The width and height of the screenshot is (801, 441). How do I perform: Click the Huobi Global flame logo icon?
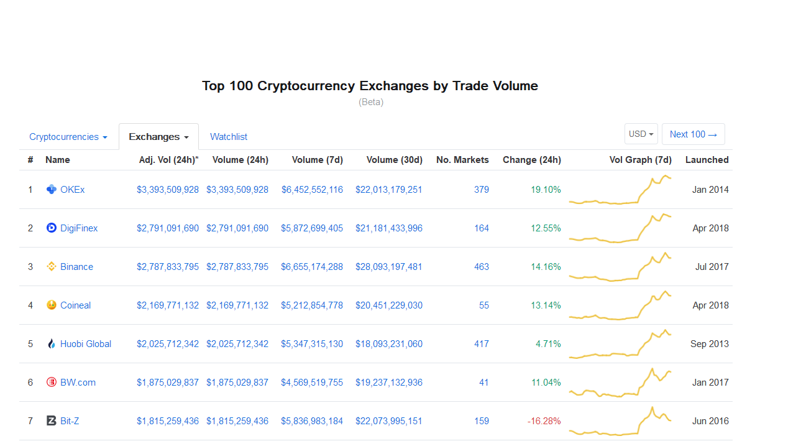tap(52, 344)
